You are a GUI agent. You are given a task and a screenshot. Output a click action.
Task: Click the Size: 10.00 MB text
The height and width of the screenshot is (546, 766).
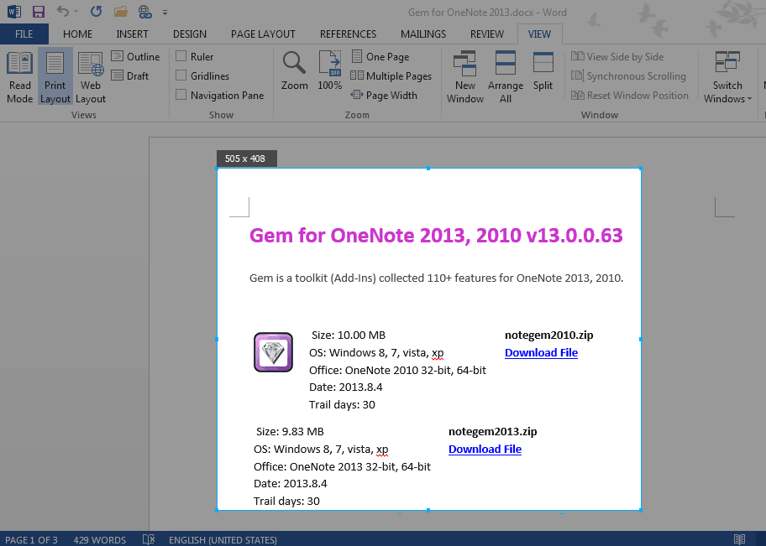pos(349,335)
